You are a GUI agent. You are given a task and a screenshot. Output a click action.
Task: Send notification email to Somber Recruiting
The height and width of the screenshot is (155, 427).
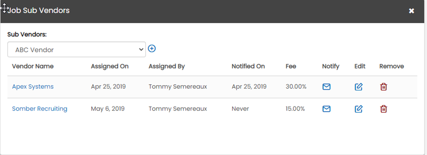326,109
